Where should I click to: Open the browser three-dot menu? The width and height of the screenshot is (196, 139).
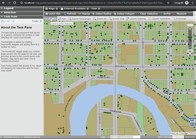pos(192,3)
